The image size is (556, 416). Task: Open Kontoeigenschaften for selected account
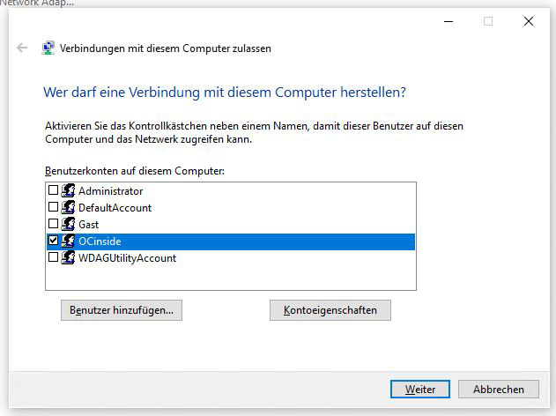tap(330, 310)
